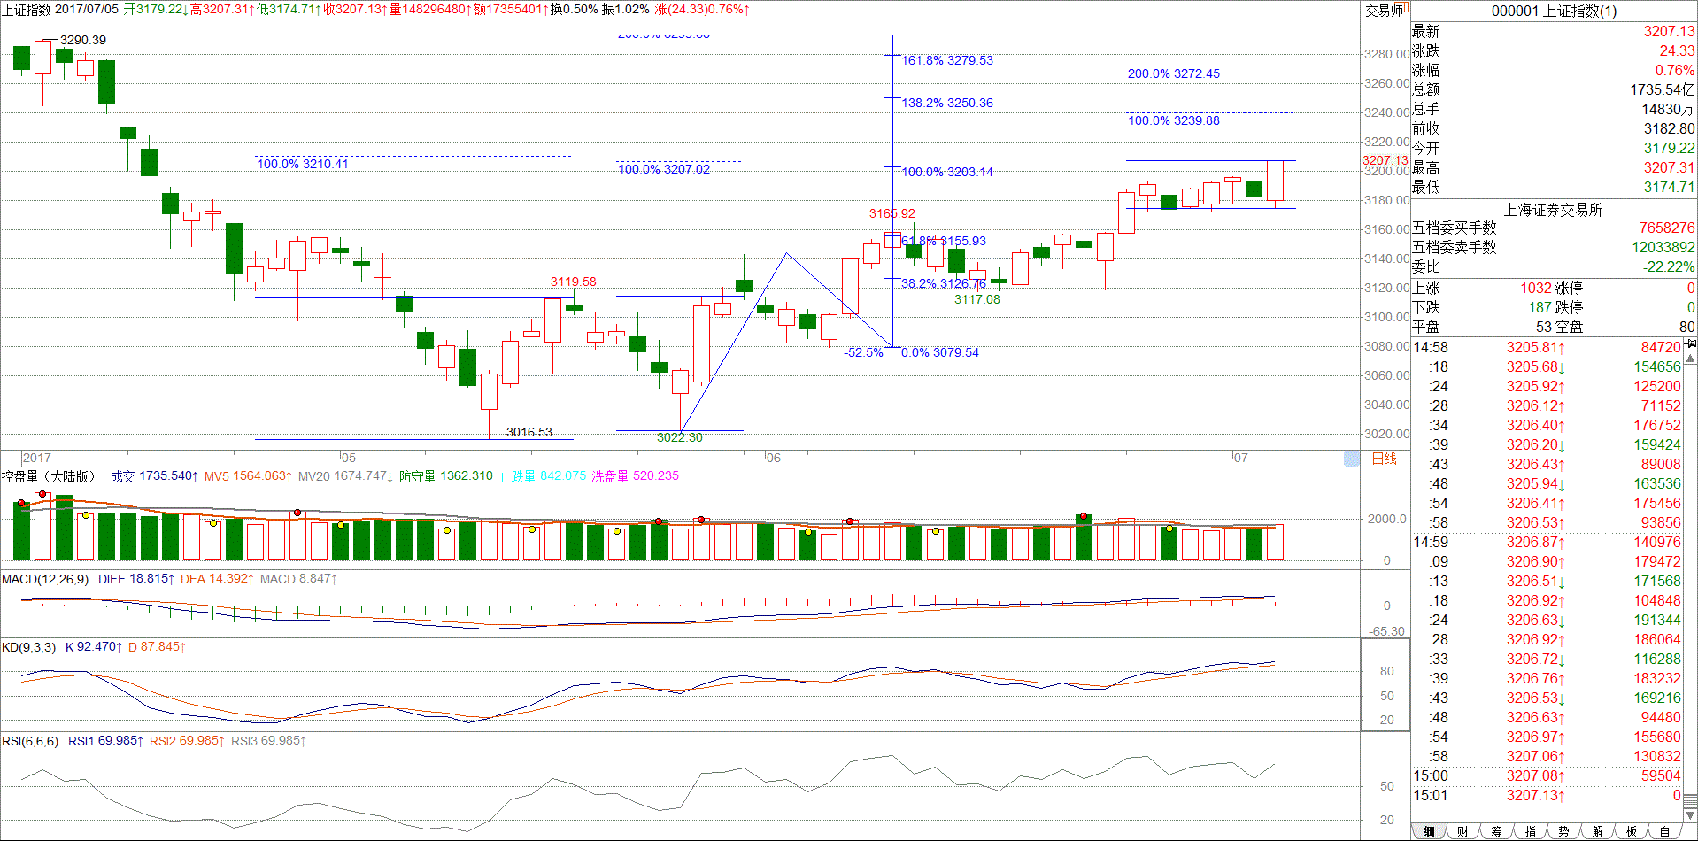The height and width of the screenshot is (841, 1698).
Task: Click the 15:00 3207.08 tick row
Action: click(1547, 775)
